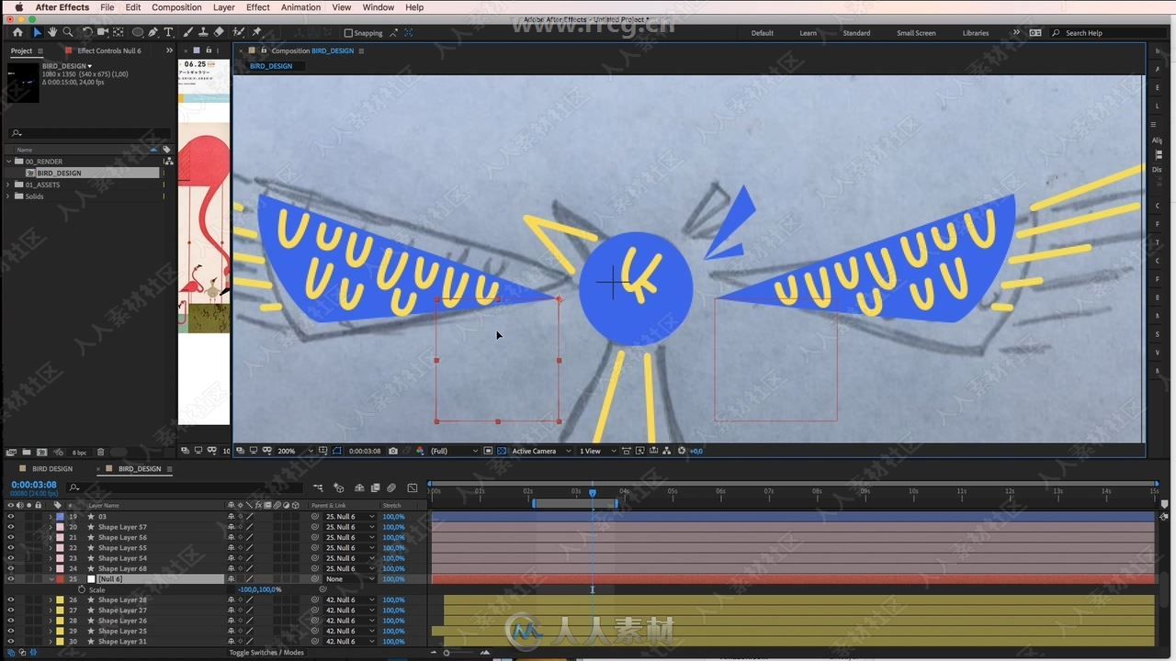Select the Unified Camera tool
This screenshot has height=661, width=1176.
coord(103,32)
